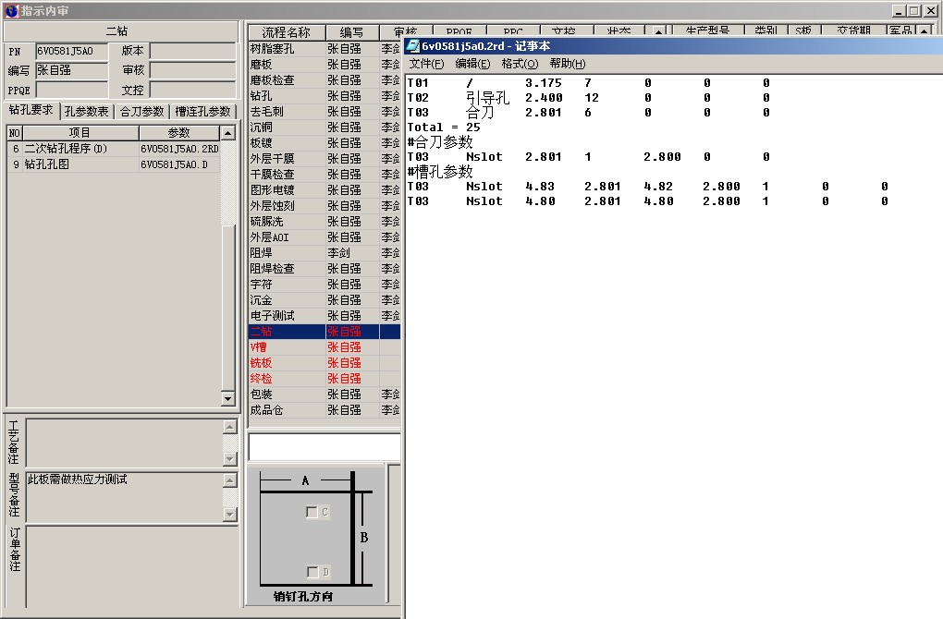Click the #槽孔参数 heading line in Notepad

click(440, 172)
